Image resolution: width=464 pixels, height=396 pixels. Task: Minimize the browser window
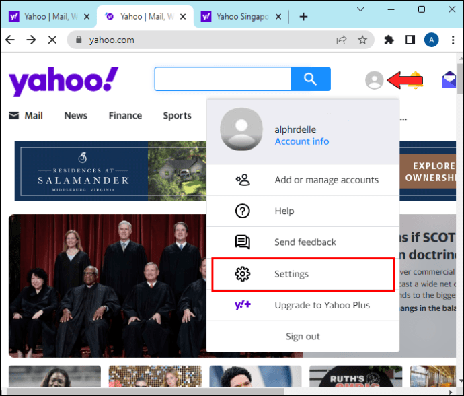click(x=391, y=9)
